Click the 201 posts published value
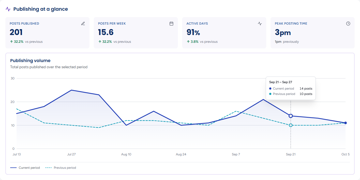Screen dimensions: 360x180 click(x=16, y=32)
